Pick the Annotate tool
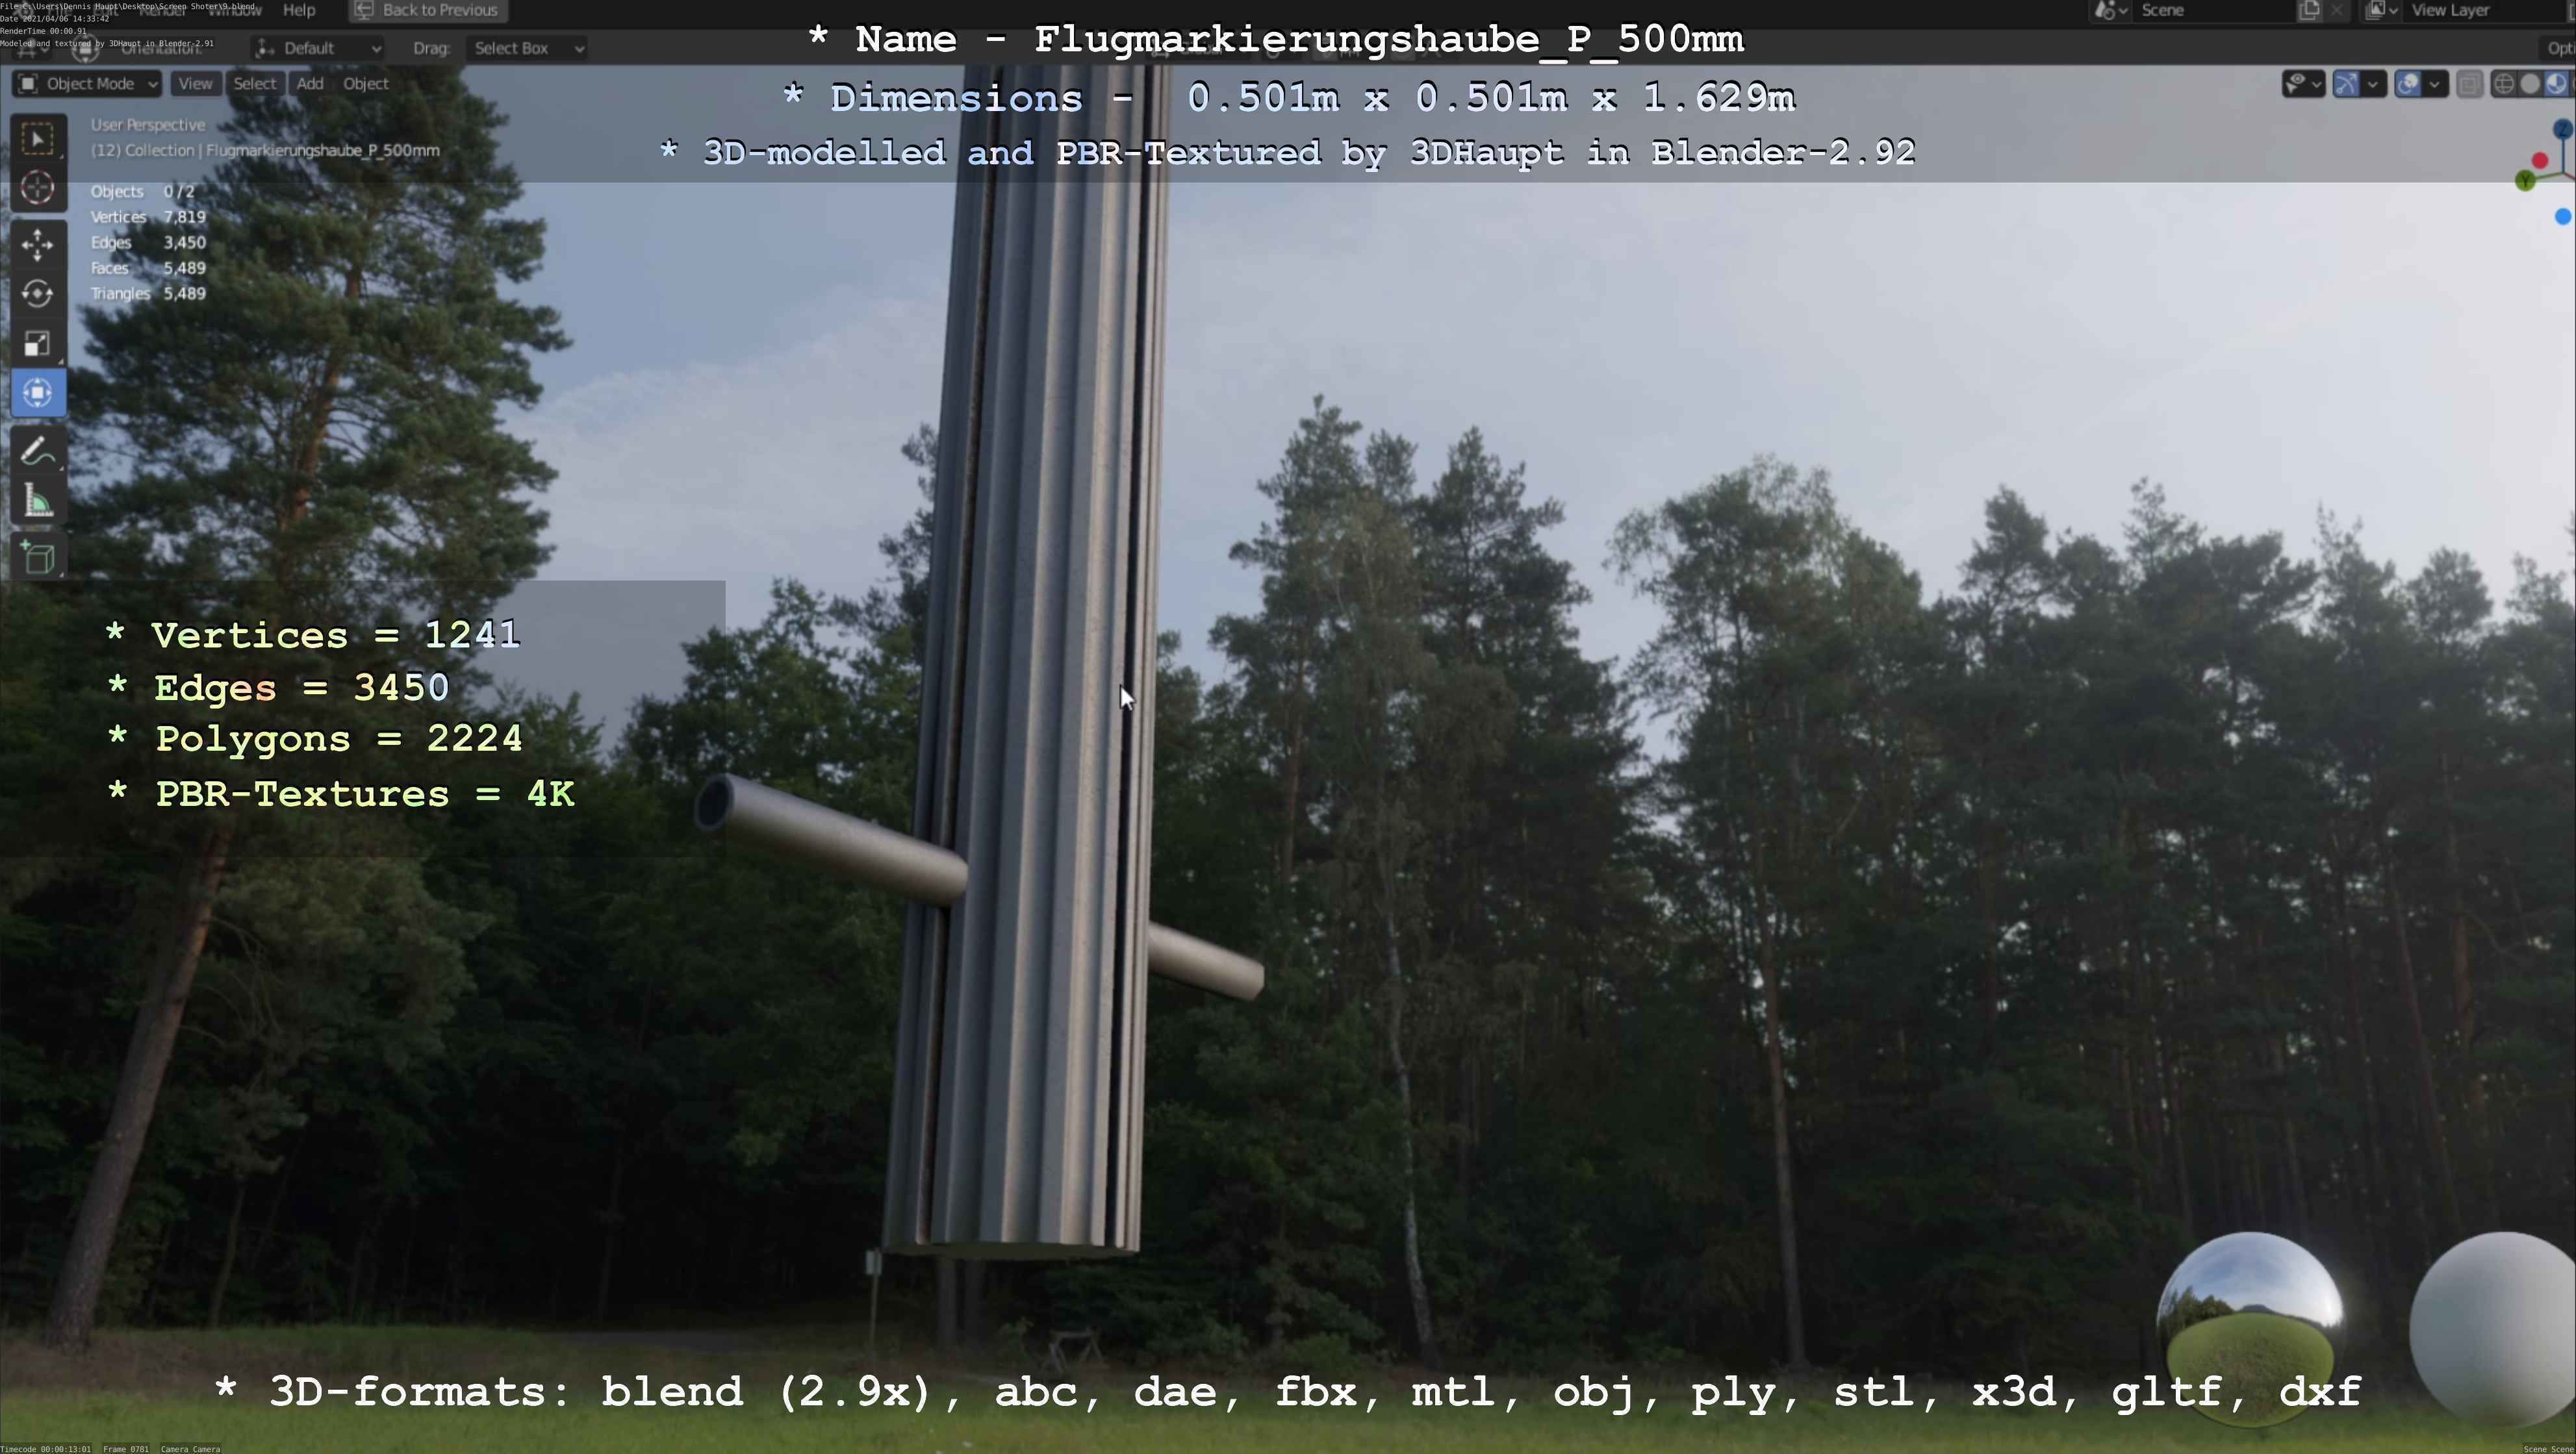Screen dimensions: 2576x1454 [x=38, y=452]
